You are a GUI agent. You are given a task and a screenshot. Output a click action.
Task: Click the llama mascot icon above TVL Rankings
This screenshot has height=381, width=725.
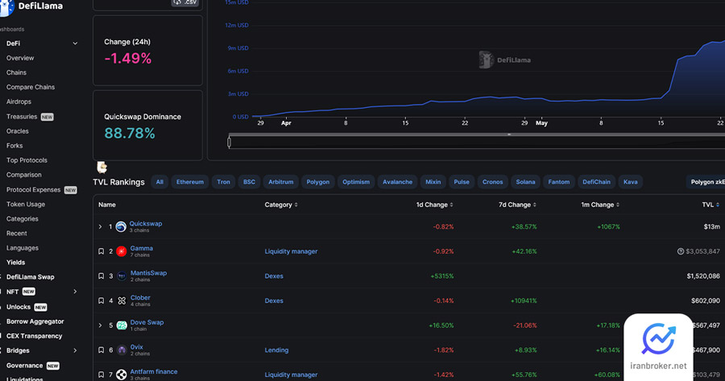(x=101, y=167)
